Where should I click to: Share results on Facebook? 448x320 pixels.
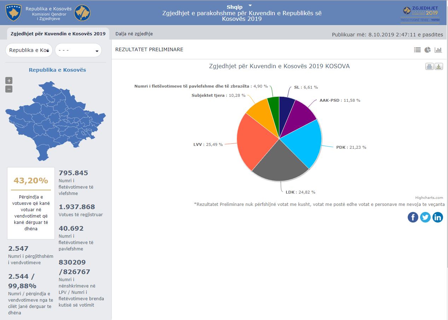point(413,217)
